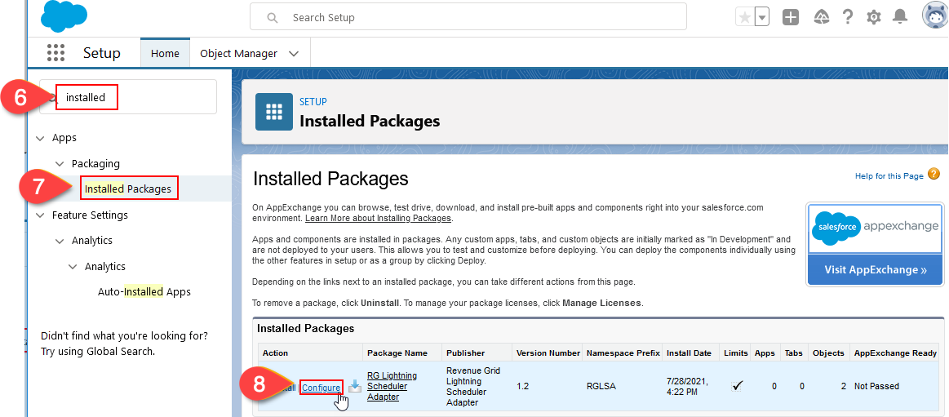Screen dimensions: 949x417
Task: Click the Quick Find box containing installed
Action: coord(128,97)
